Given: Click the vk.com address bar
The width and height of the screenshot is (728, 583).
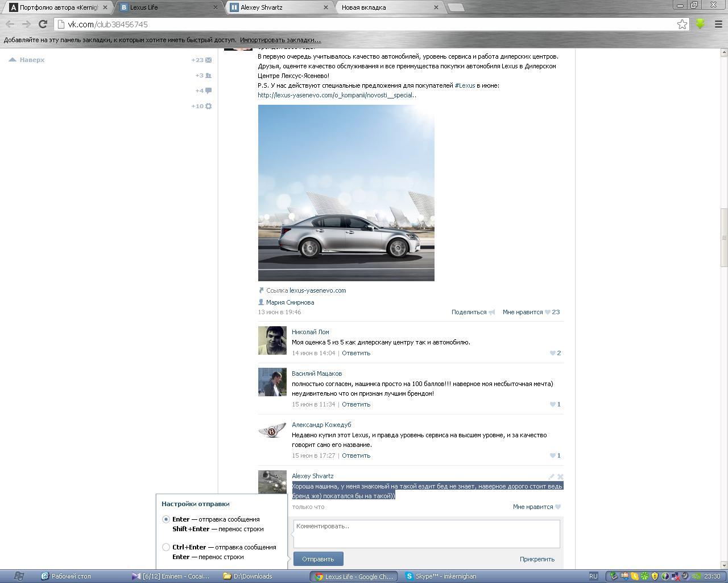Looking at the screenshot, I should coord(371,24).
